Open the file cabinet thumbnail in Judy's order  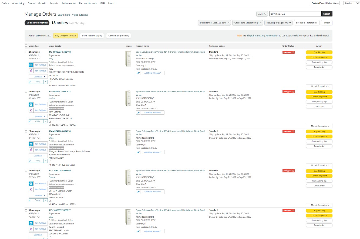tap(128, 59)
